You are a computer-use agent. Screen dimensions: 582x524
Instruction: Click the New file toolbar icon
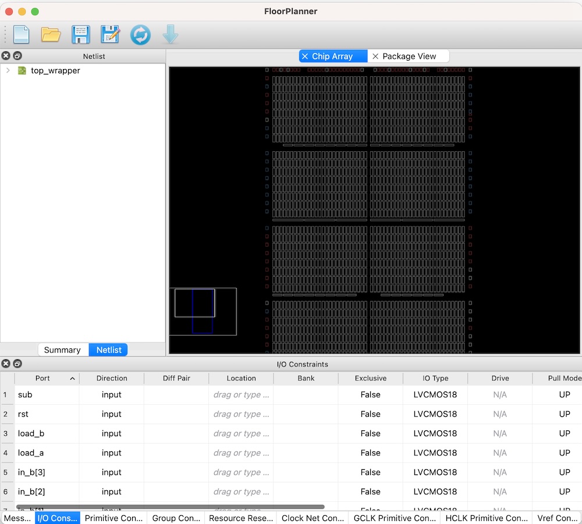point(22,35)
